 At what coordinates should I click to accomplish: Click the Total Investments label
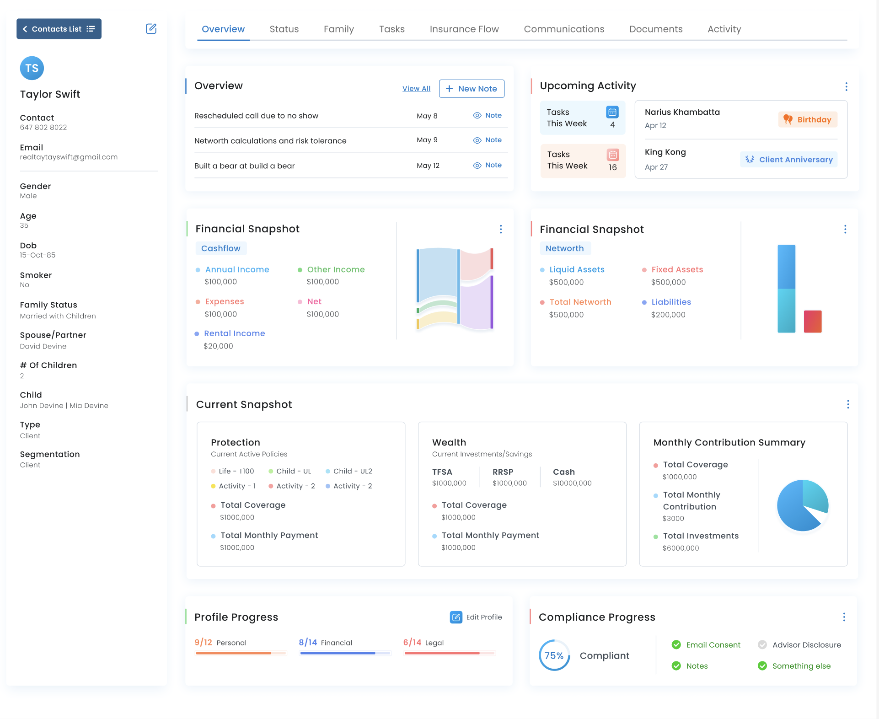pyautogui.click(x=701, y=536)
